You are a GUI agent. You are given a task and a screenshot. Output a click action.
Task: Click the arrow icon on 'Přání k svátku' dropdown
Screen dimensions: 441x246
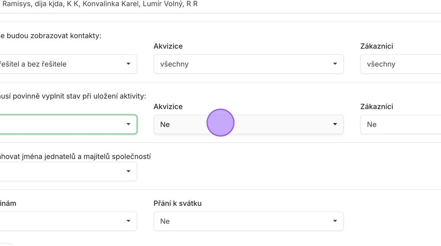click(335, 221)
